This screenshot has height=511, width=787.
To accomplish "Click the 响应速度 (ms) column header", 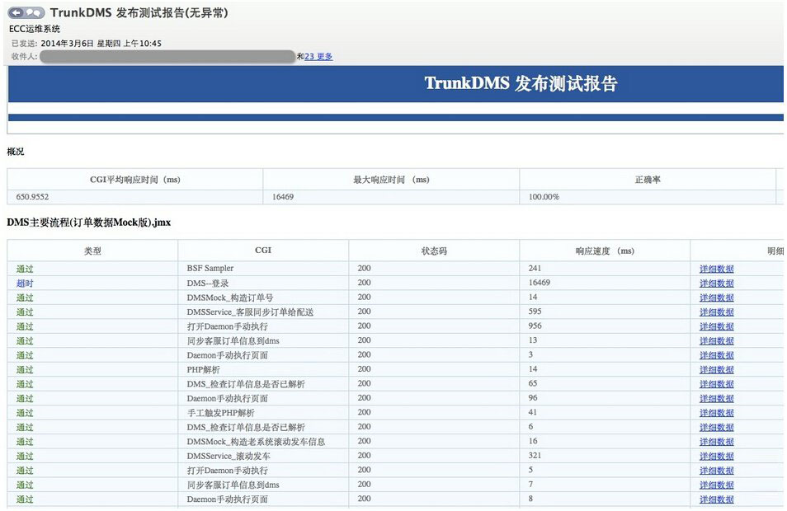I will point(605,251).
